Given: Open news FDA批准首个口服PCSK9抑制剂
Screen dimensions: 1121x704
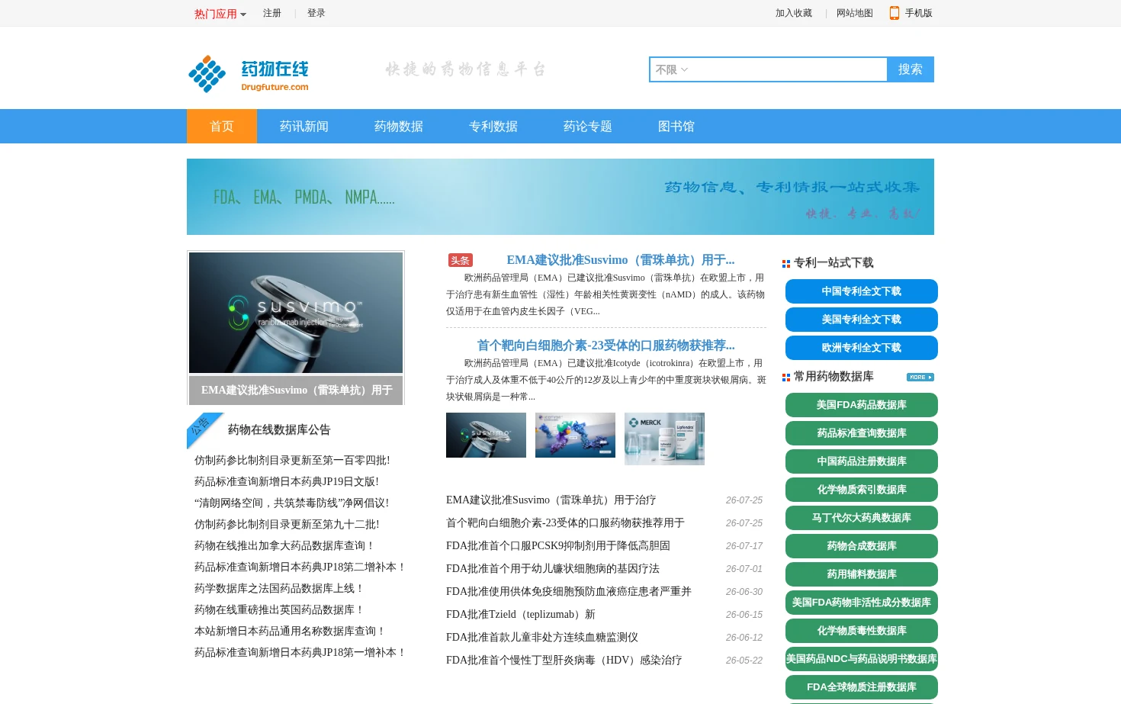Looking at the screenshot, I should [558, 546].
